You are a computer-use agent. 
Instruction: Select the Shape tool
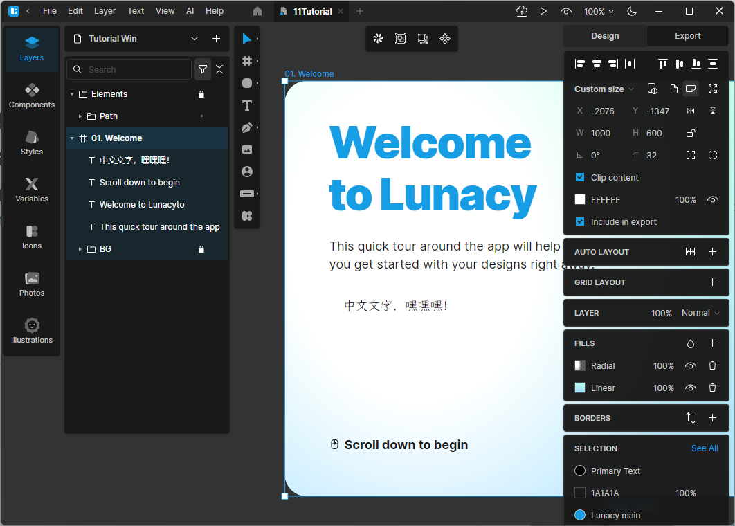click(x=246, y=83)
